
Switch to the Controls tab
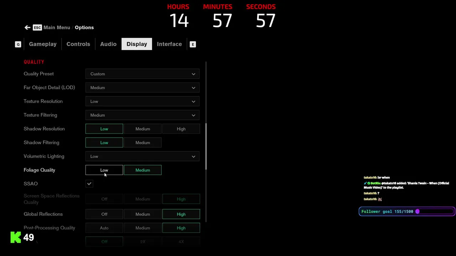click(x=78, y=44)
